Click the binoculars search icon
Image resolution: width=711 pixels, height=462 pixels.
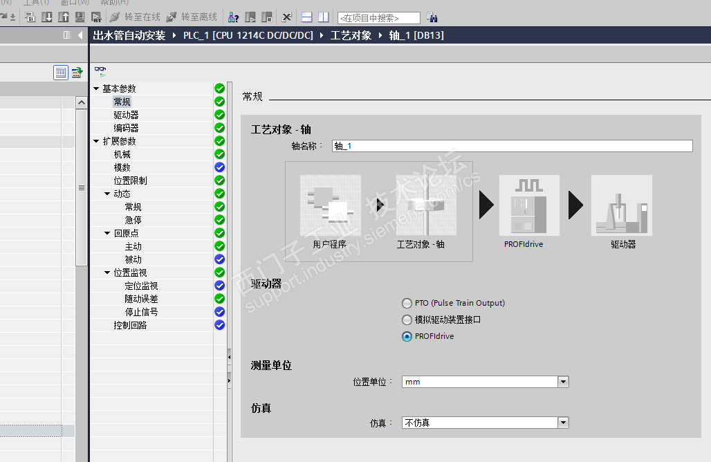pos(432,18)
